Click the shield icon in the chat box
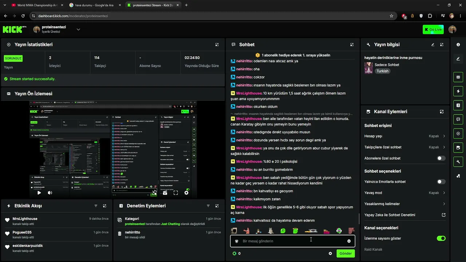 [x=237, y=241]
